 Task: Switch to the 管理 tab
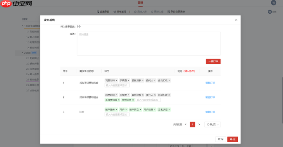(x=140, y=3)
